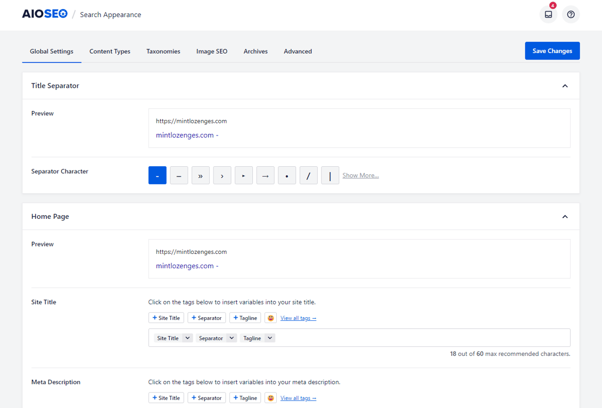This screenshot has width=602, height=408.
Task: Select the single angle › separator character
Action: coord(222,175)
